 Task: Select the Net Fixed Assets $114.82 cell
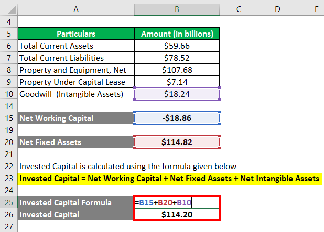(x=177, y=142)
